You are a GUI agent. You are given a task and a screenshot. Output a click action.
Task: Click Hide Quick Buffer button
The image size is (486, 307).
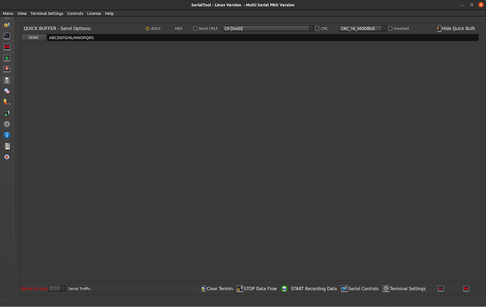tap(456, 29)
